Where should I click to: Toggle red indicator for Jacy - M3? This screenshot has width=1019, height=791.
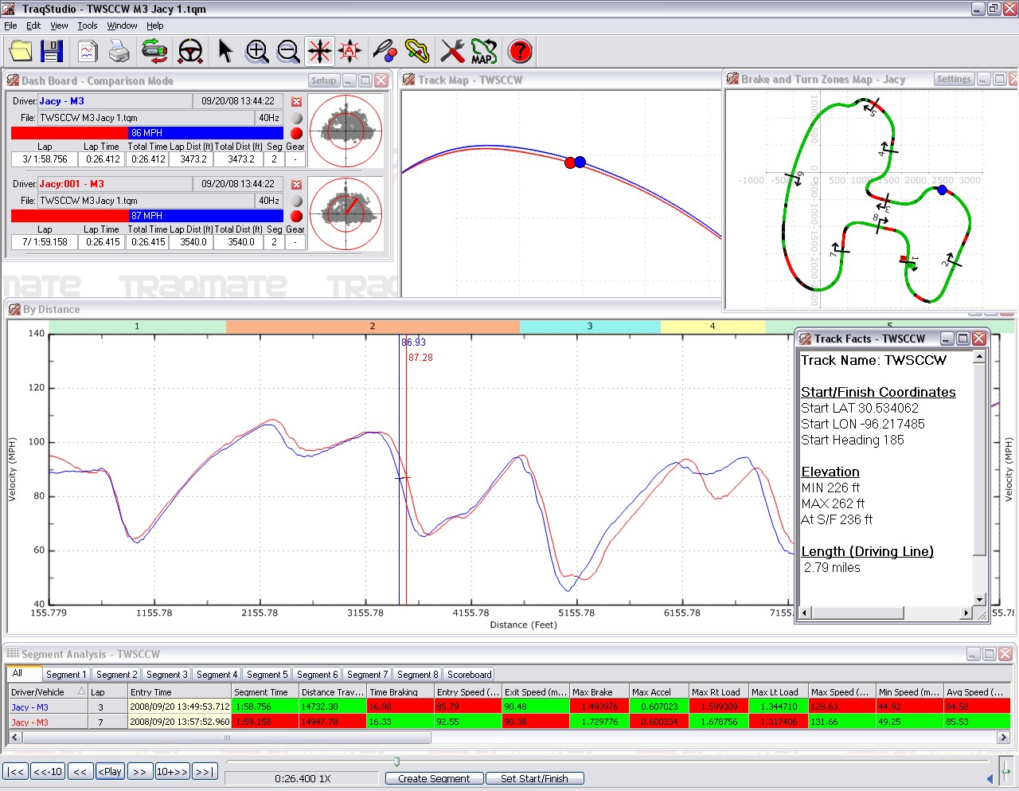296,133
